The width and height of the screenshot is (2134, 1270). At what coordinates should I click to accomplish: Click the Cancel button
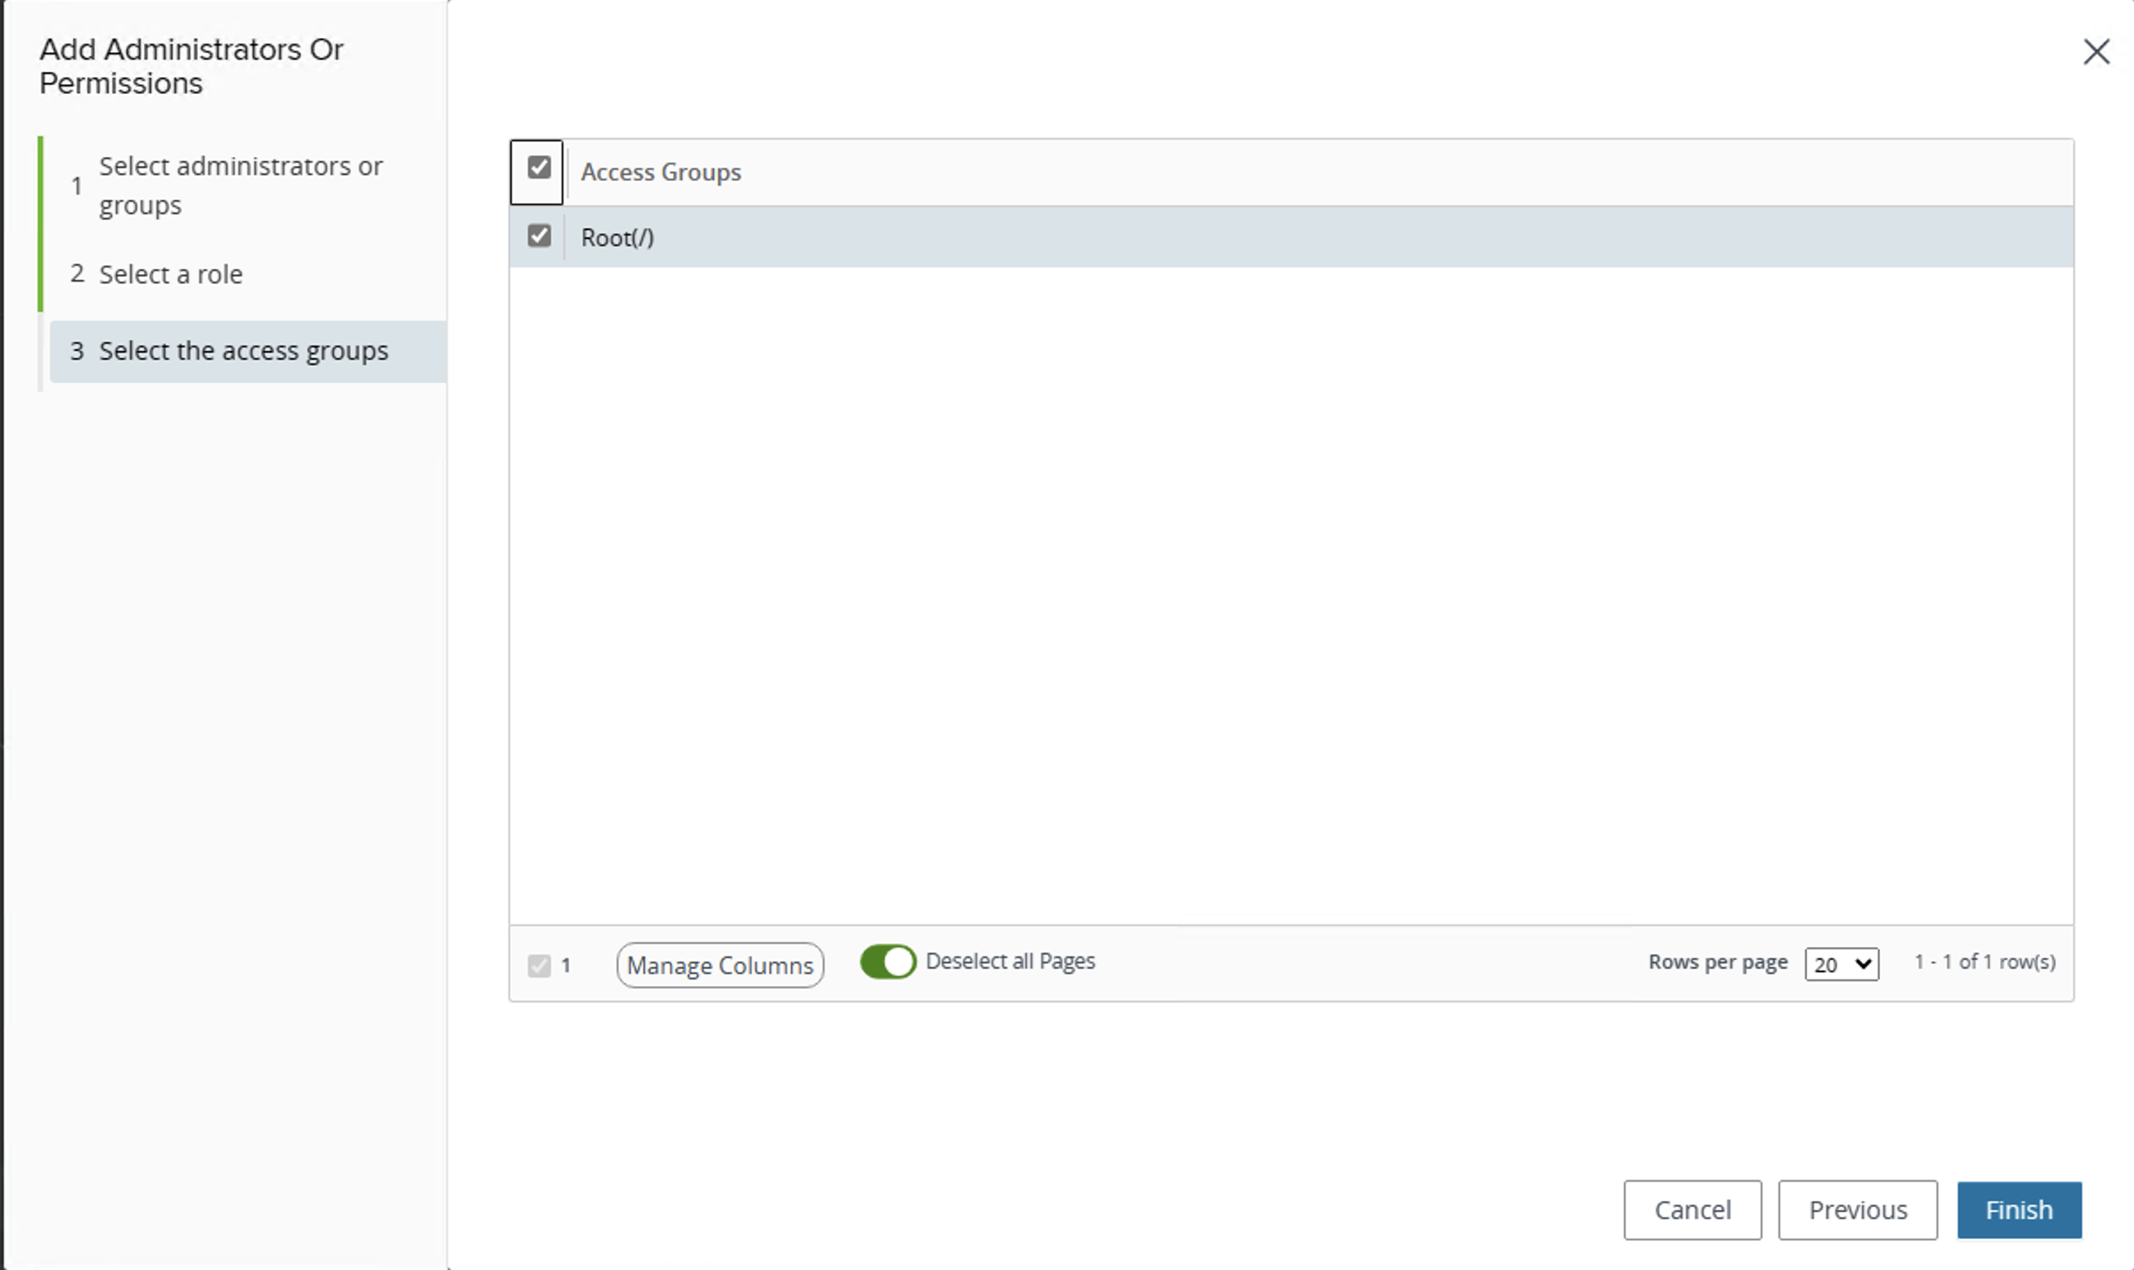1692,1210
